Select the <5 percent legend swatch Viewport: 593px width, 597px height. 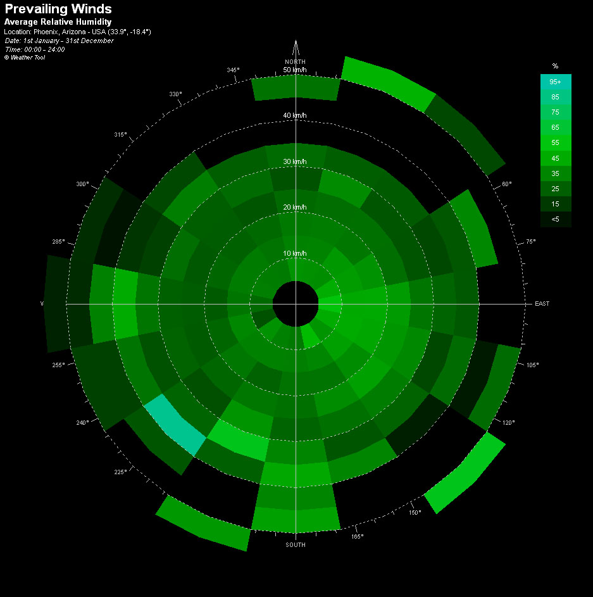pyautogui.click(x=555, y=218)
